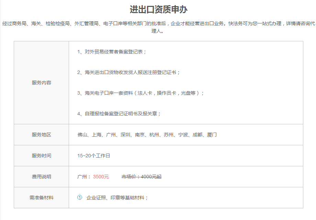Click the 15~20个工作日 service time text
This screenshot has height=220, width=316.
coord(94,156)
